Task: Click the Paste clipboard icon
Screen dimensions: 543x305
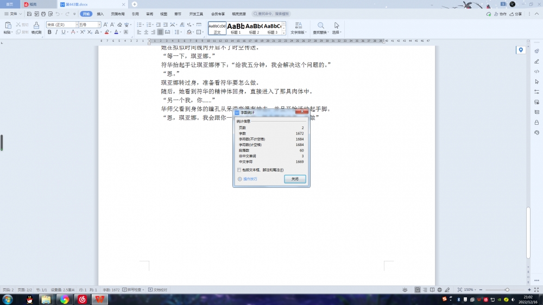Action: pos(8,26)
